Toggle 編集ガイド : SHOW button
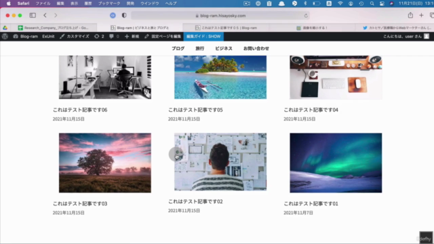The height and width of the screenshot is (244, 434). click(x=203, y=36)
